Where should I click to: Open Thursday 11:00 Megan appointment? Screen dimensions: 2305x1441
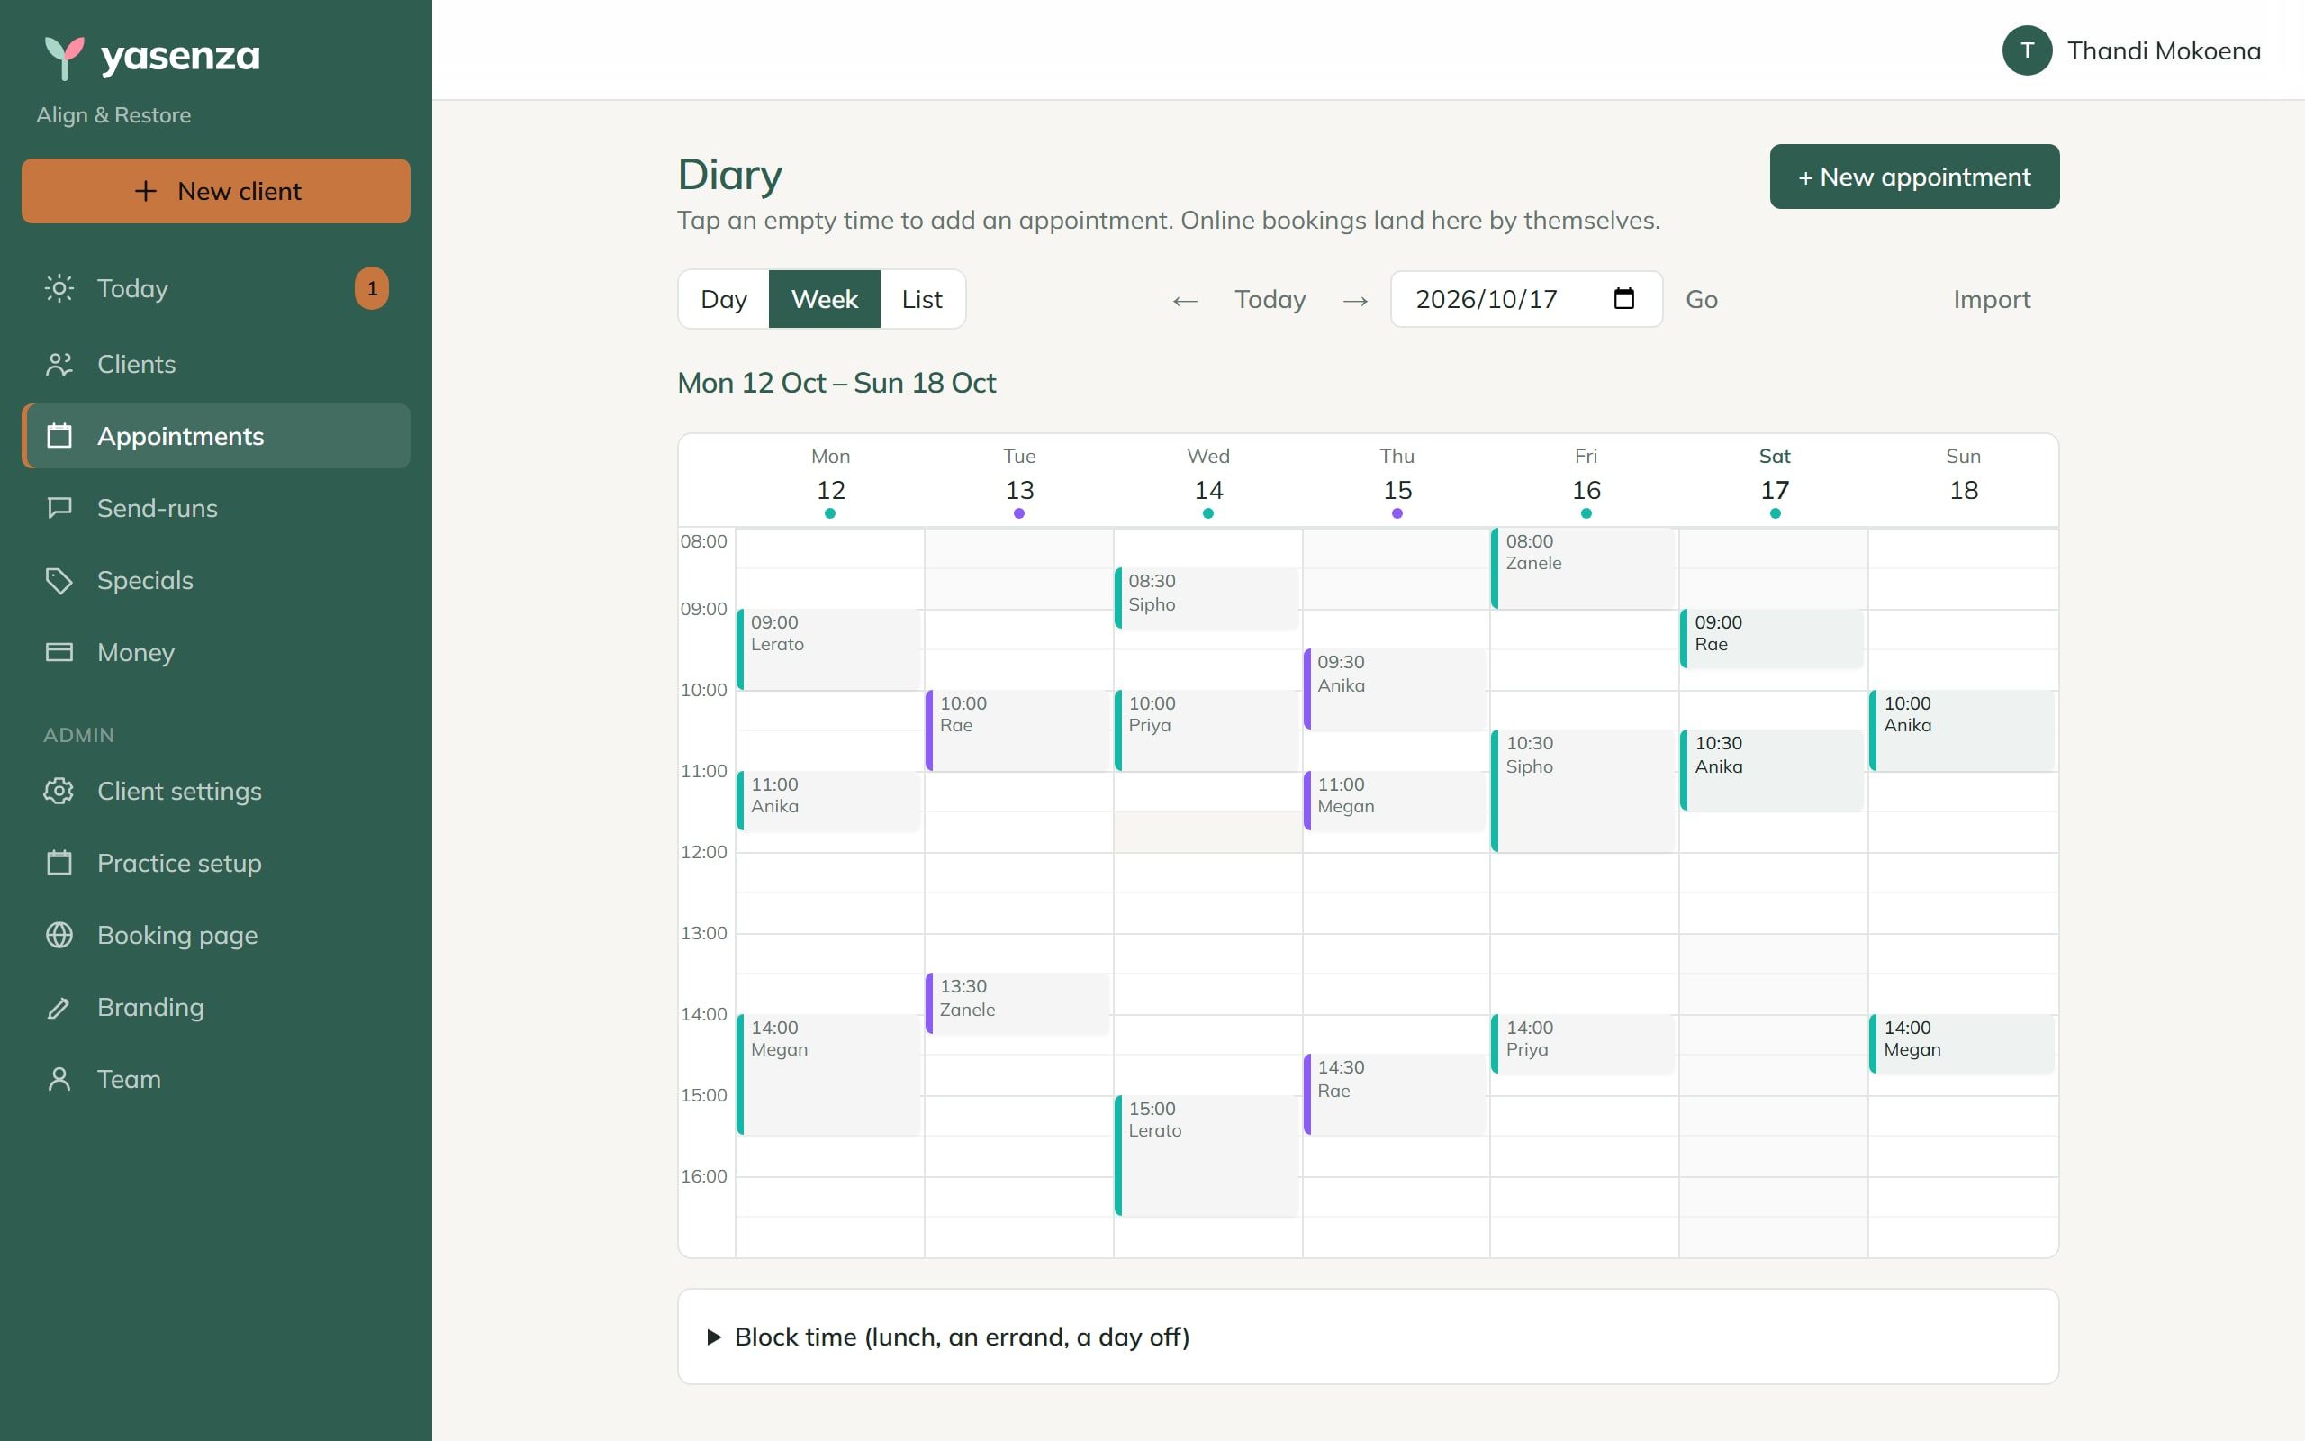pyautogui.click(x=1396, y=801)
